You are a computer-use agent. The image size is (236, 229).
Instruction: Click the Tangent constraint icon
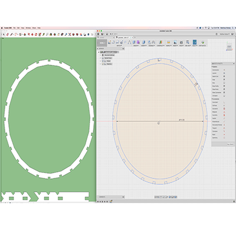[x=224, y=128]
